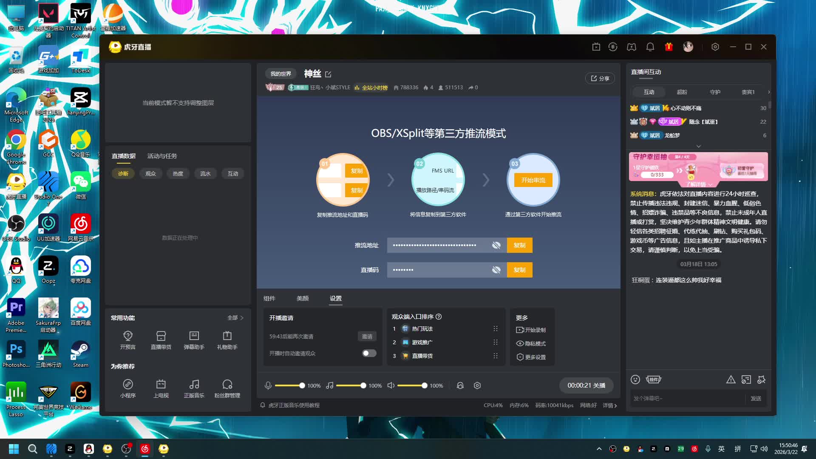Screen dimensions: 816x459
Task: Expand the 全部 common functions list
Action: point(235,318)
